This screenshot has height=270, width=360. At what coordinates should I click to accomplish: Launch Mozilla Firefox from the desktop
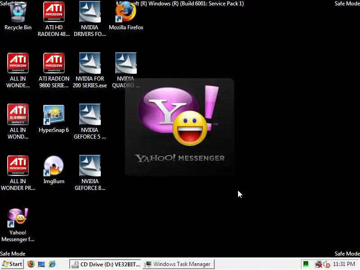(x=126, y=16)
